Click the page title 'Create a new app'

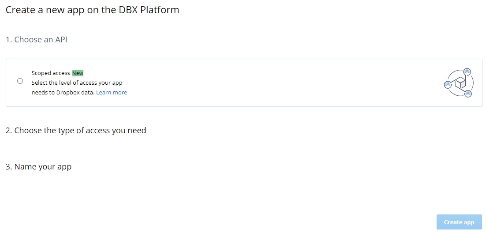click(44, 10)
